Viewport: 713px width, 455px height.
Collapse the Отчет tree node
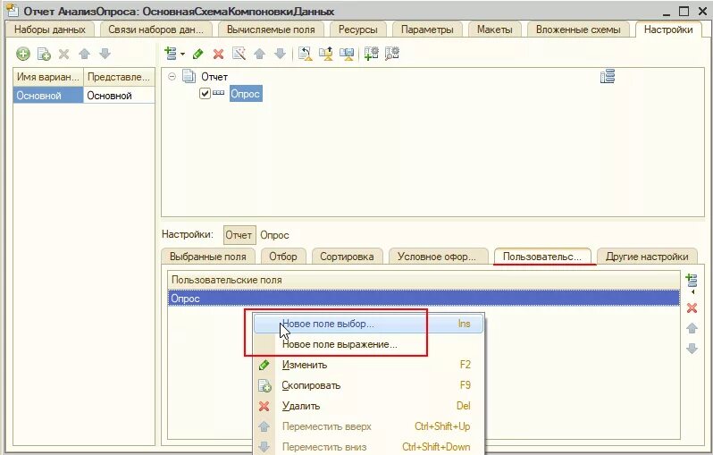172,77
